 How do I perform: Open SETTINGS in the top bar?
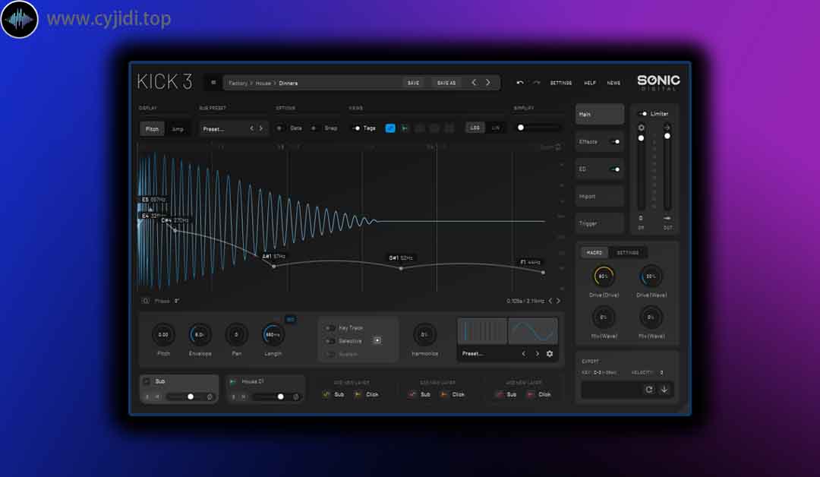pyautogui.click(x=560, y=83)
